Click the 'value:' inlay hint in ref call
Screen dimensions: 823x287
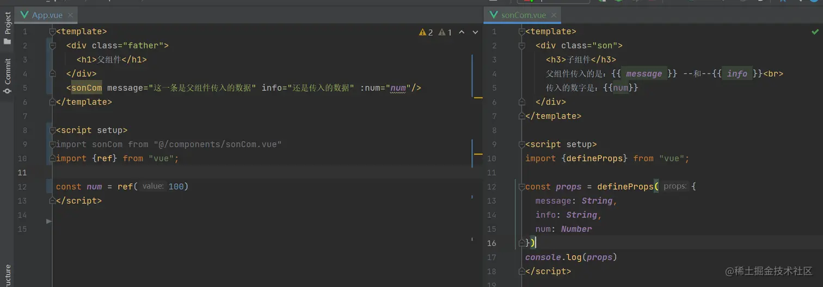(x=152, y=187)
